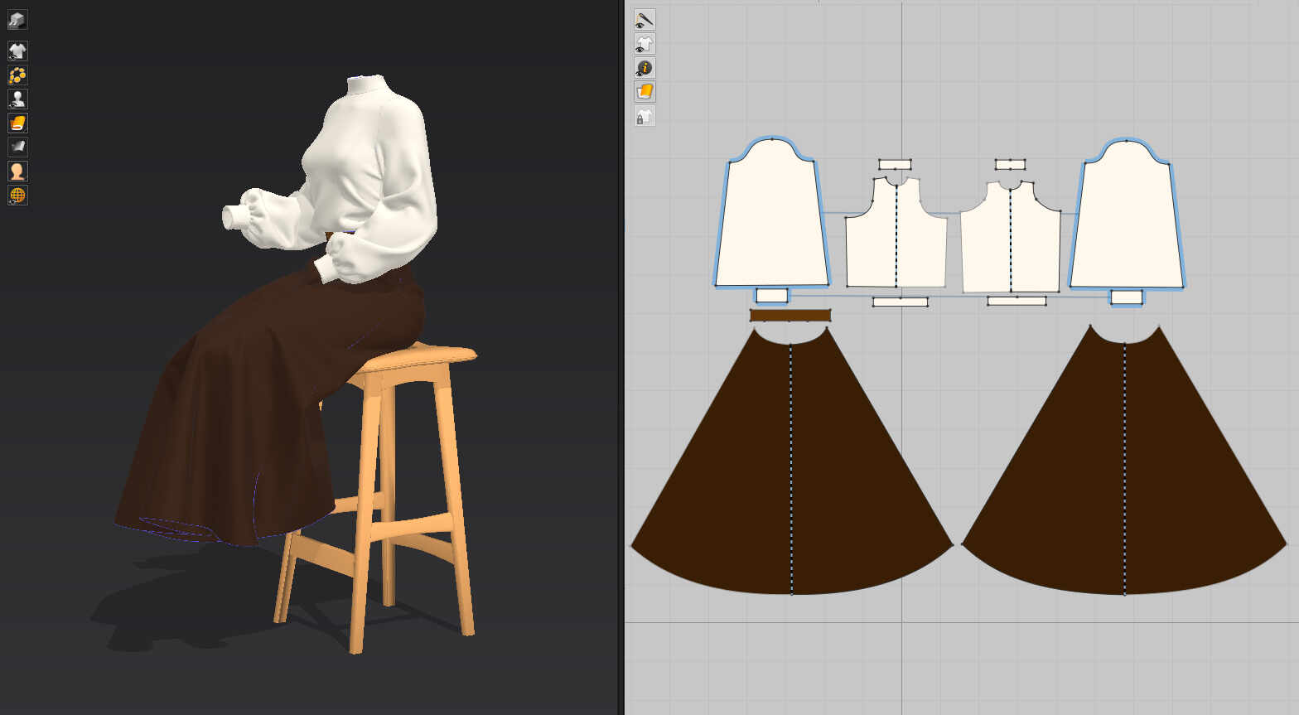Select the left sleeve pattern piece
Screen dimensions: 1299x715
tap(770, 220)
